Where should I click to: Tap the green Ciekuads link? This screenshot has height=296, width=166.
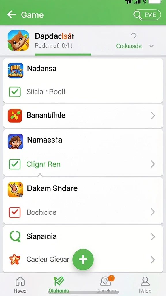click(129, 46)
